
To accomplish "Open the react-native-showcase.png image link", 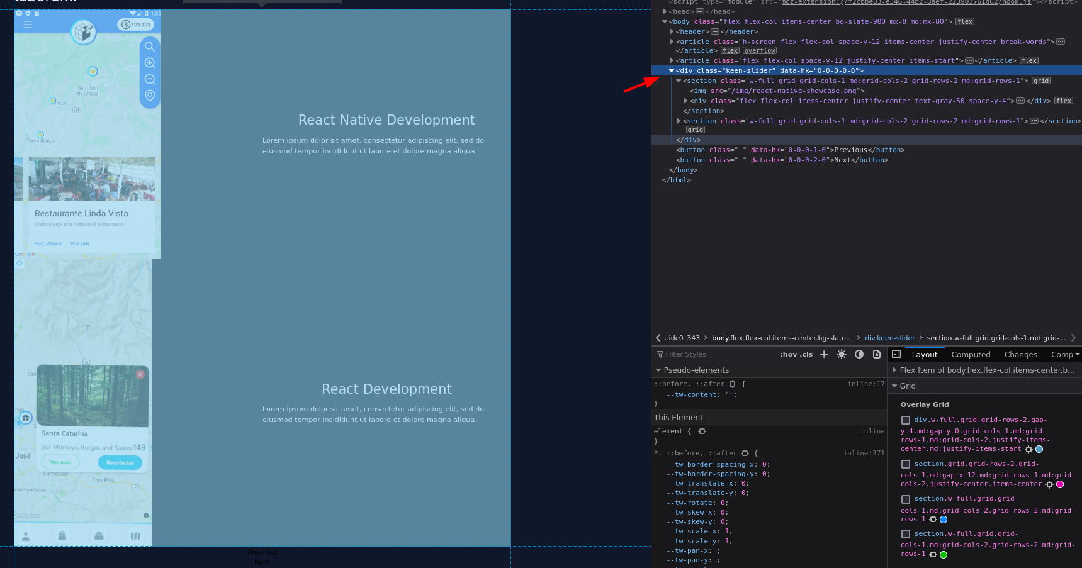I will [x=794, y=91].
